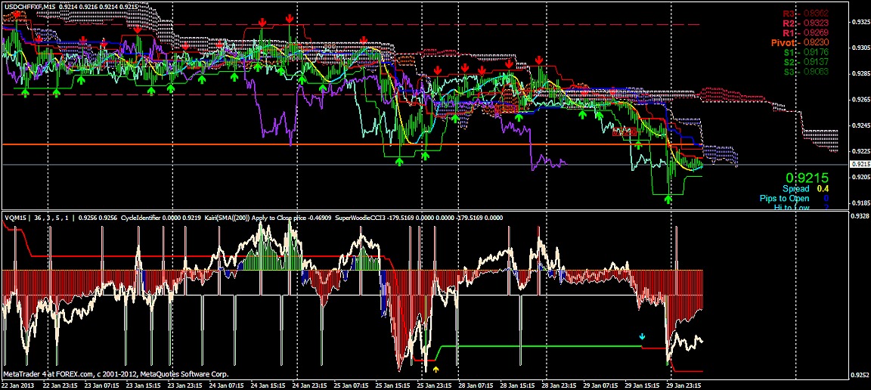This screenshot has height=390, width=871.
Task: Click the cyan down arrow in indicator window
Action: pos(643,336)
